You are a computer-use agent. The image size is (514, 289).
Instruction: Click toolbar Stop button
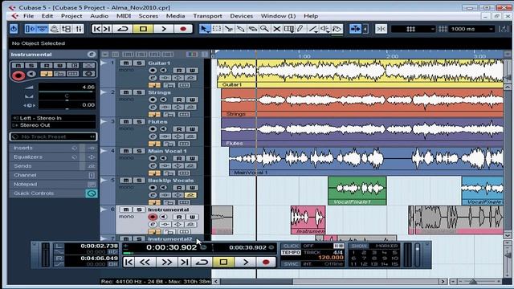143,29
